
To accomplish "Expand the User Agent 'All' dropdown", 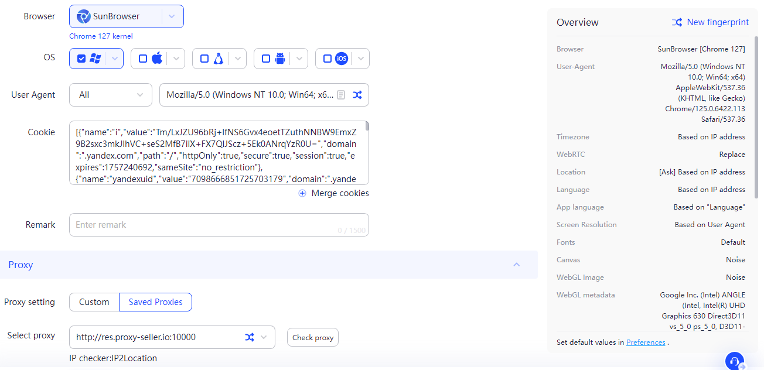I will 140,95.
